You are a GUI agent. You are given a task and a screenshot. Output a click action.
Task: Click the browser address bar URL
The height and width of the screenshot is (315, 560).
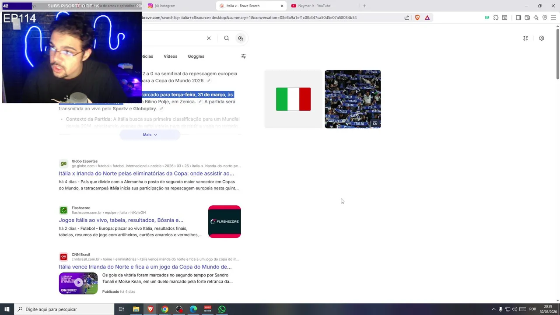(249, 17)
